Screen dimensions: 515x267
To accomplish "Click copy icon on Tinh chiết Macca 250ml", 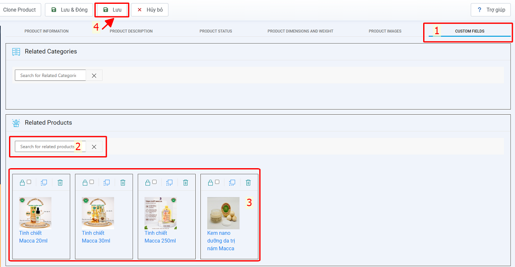I will 169,183.
